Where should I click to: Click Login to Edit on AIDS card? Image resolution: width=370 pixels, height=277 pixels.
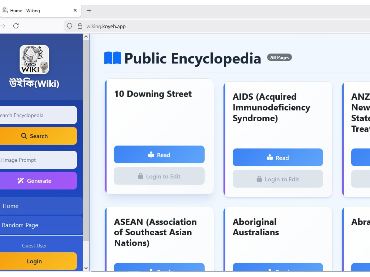click(x=278, y=179)
